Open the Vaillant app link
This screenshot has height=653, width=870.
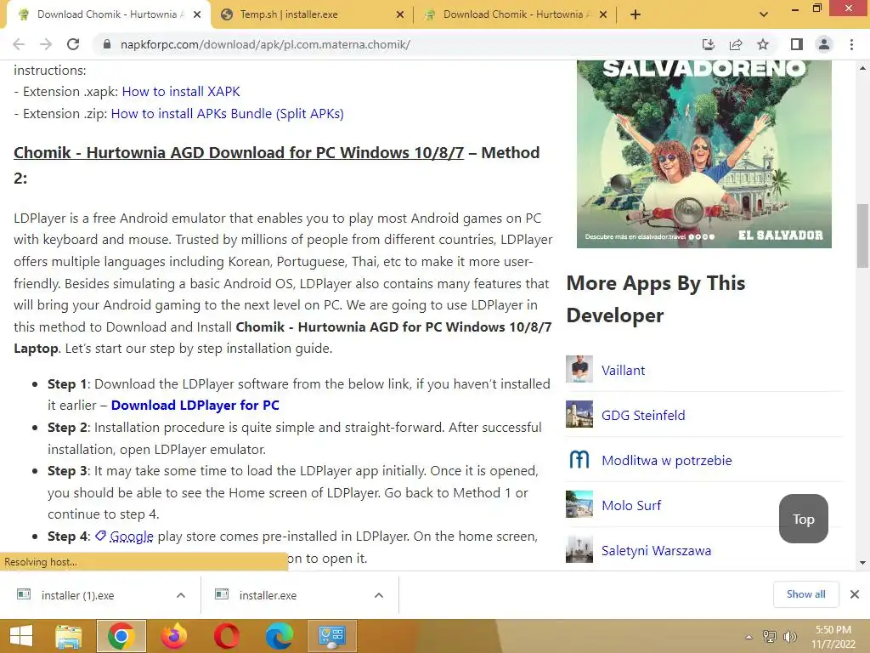(x=623, y=371)
